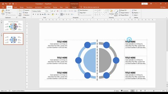Toggle Bold formatting
The width and height of the screenshot is (168, 94).
33,14
